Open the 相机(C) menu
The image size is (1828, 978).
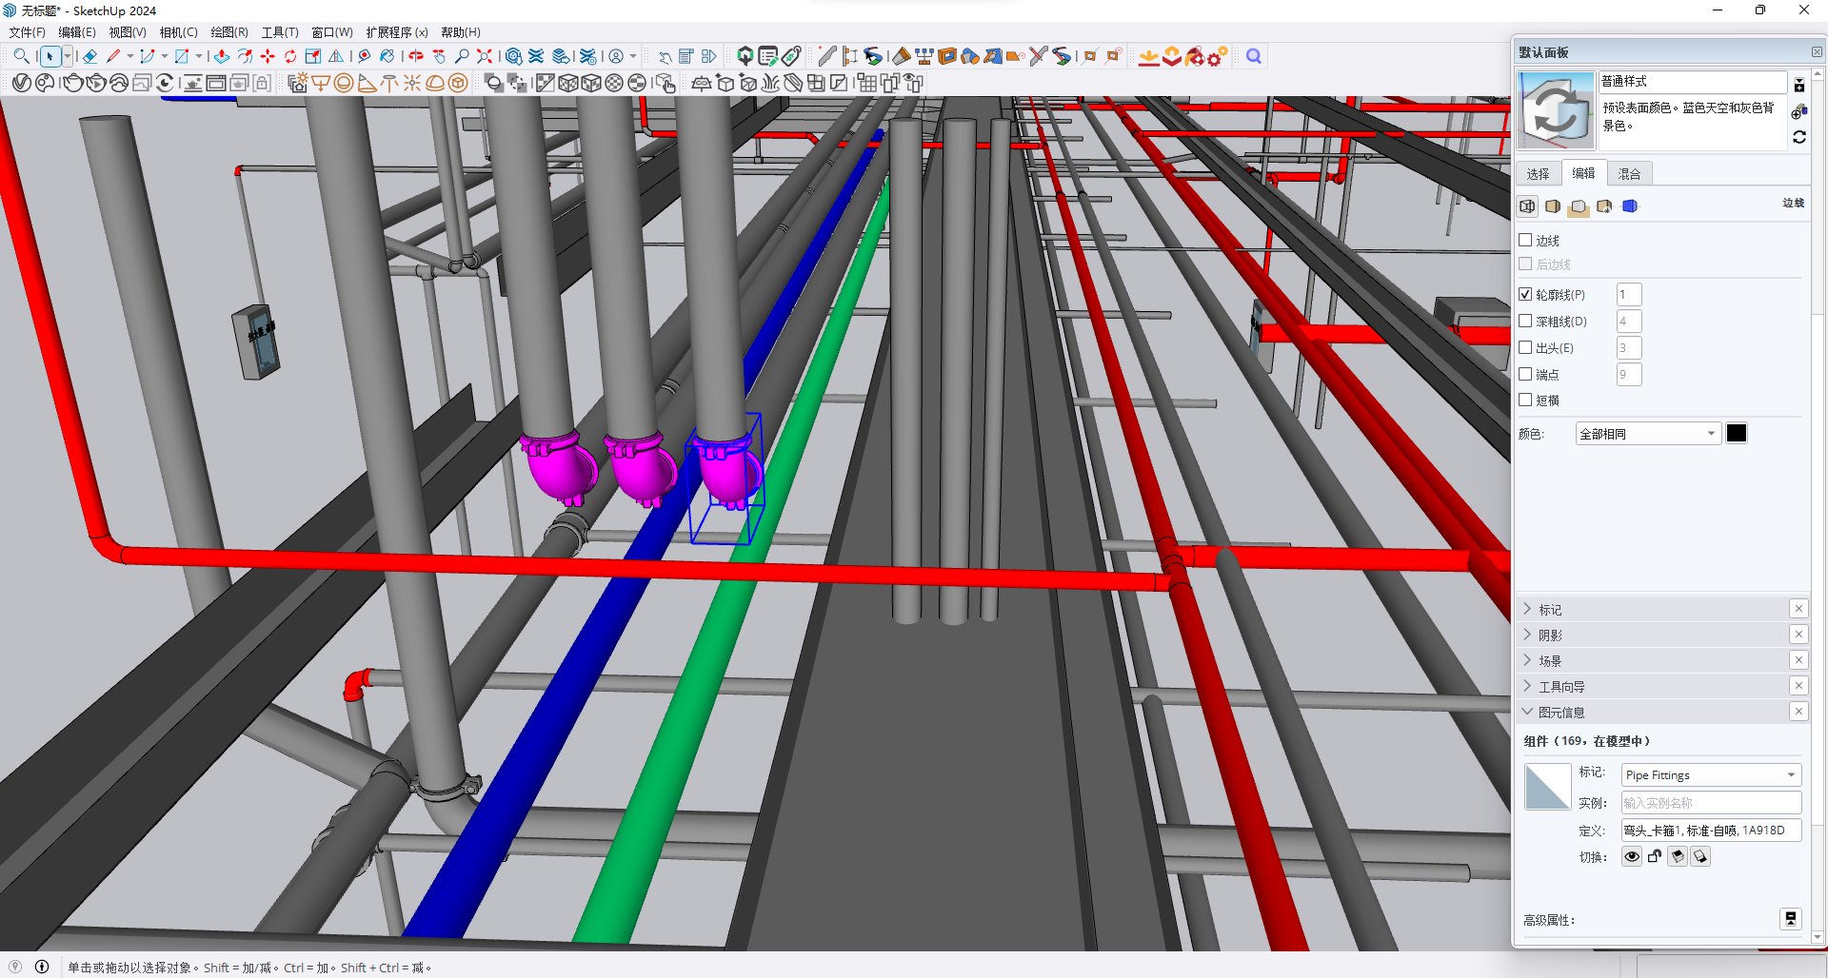(x=178, y=32)
